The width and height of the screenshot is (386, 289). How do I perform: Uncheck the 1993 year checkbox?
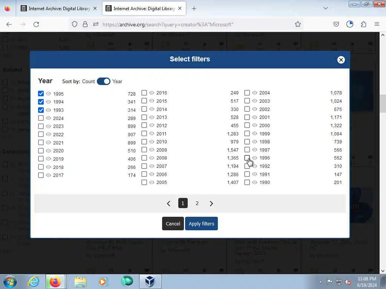(41, 110)
